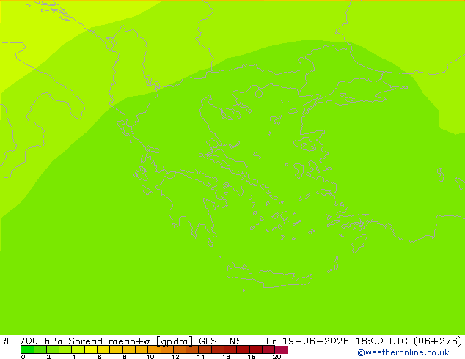Click the island of Crete on the map
The width and height of the screenshot is (465, 359).
268,275
